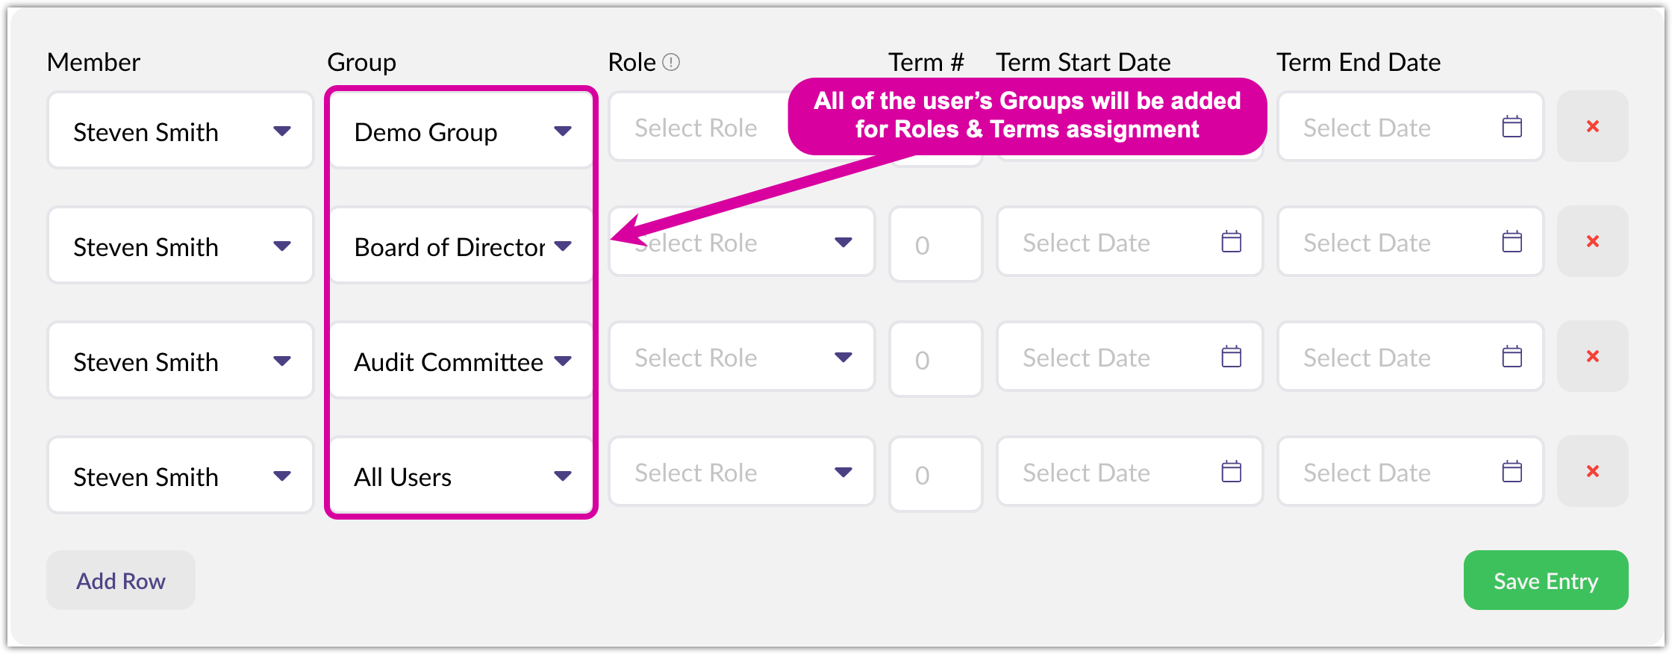Open the All Users group dropdown
The image size is (1672, 654).
click(562, 476)
